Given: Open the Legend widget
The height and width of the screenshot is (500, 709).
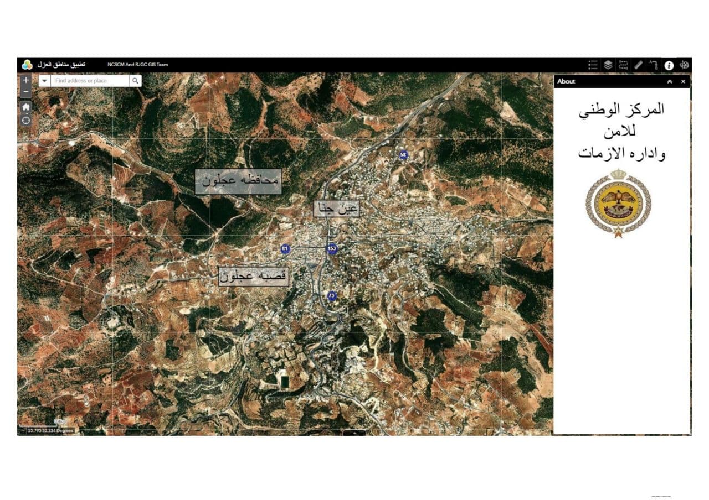Looking at the screenshot, I should pyautogui.click(x=593, y=65).
